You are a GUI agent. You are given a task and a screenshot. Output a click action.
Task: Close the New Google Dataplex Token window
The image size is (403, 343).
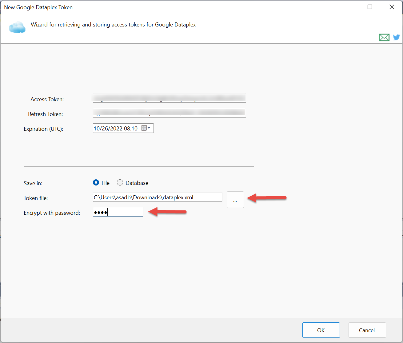[x=392, y=7]
